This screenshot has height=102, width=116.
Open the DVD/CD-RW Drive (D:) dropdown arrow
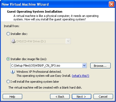coord(68,41)
